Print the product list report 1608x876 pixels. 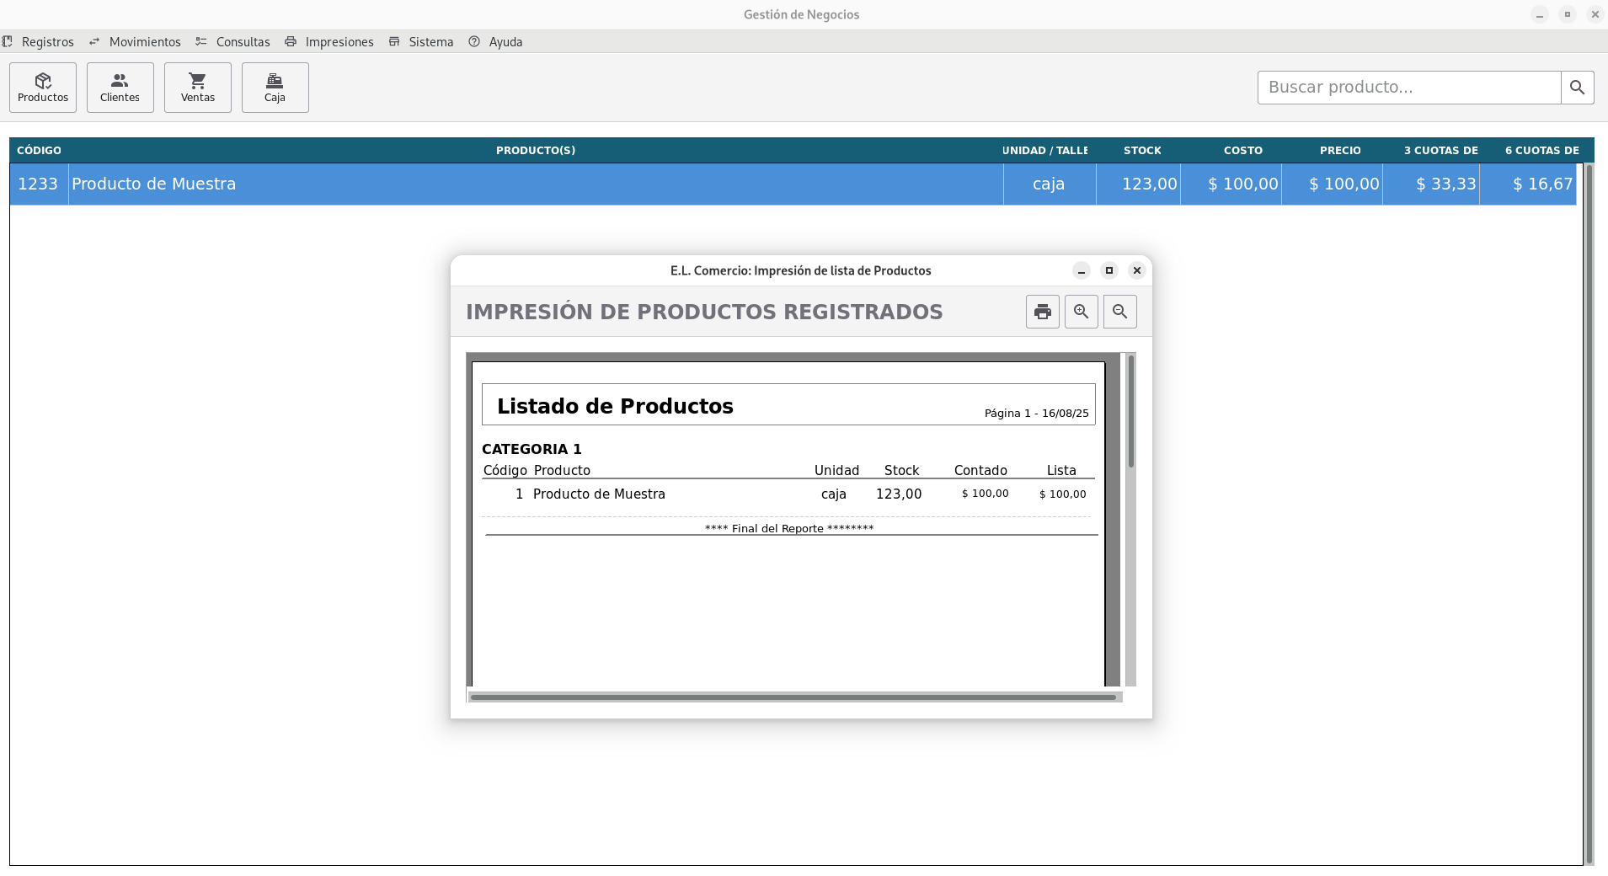[1042, 312]
